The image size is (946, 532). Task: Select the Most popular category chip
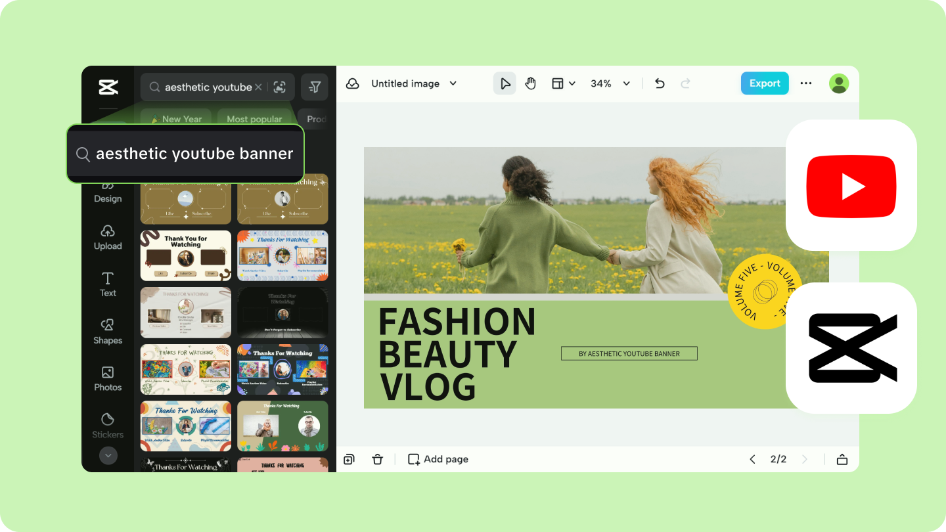coord(254,119)
